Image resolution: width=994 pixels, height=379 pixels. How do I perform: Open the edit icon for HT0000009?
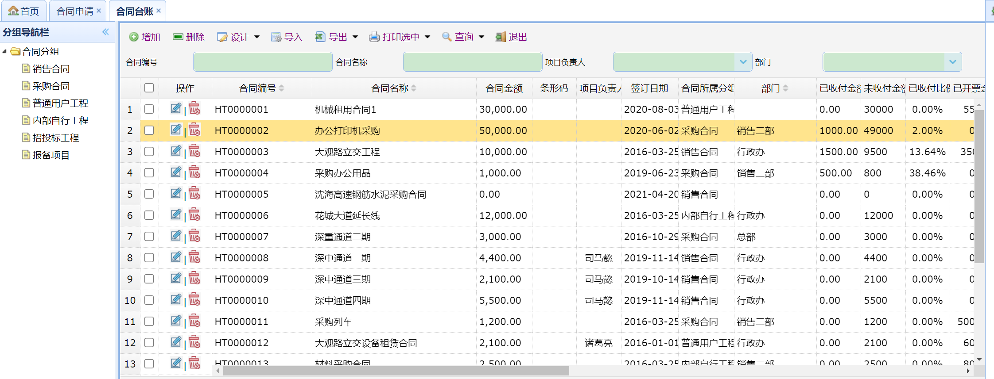176,278
